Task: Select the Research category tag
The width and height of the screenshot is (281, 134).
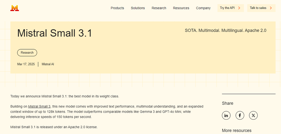Action: [27, 53]
